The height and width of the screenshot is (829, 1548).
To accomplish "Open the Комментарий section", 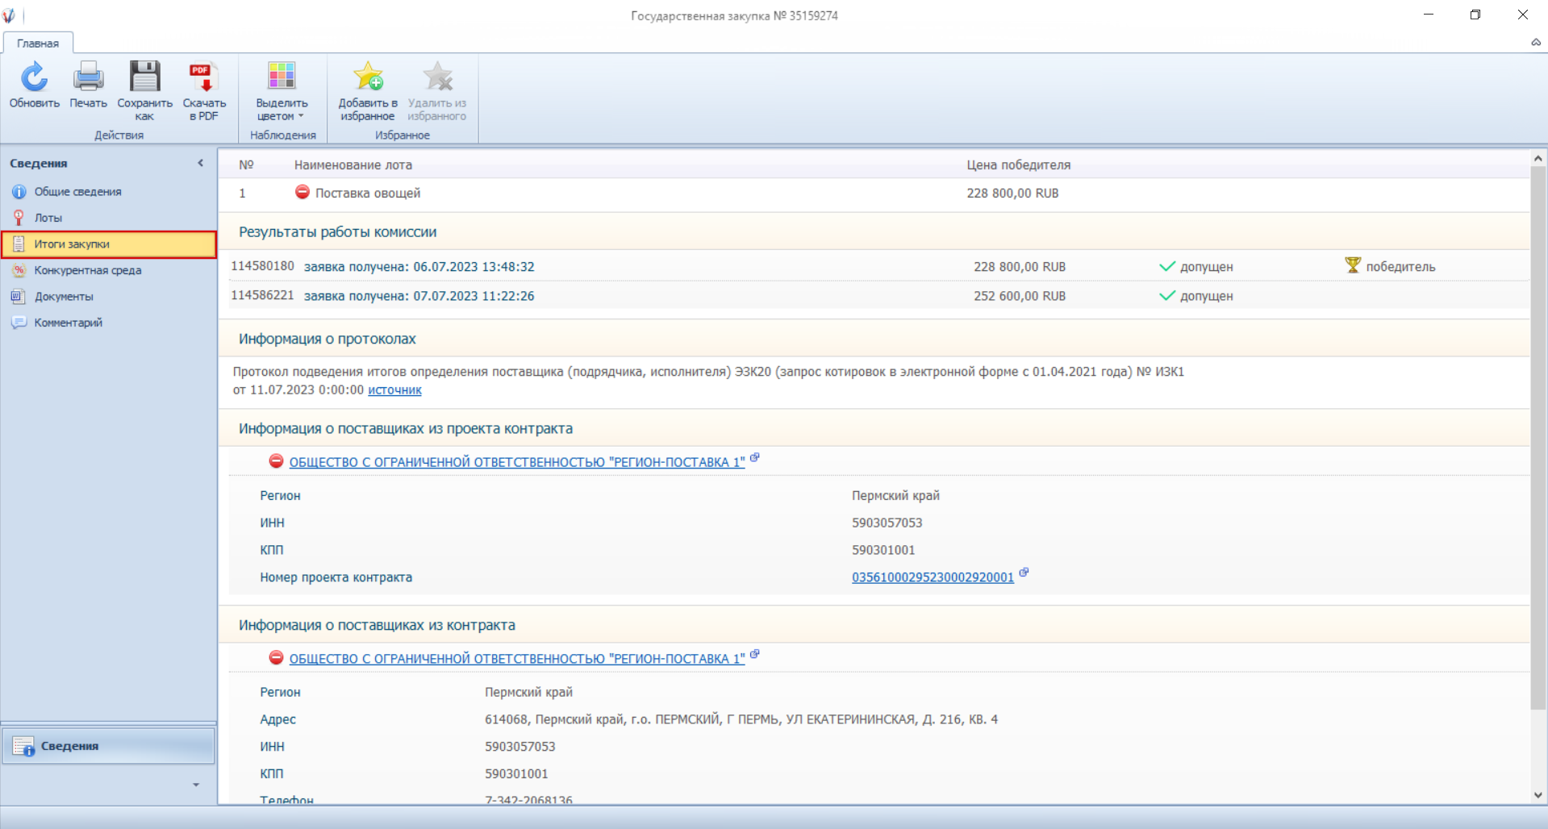I will pos(68,323).
